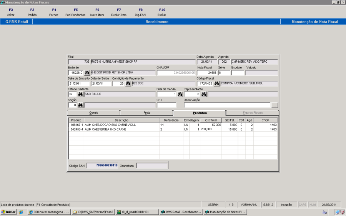Click the Gramatura field
This screenshot has width=346, height=216.
(152, 166)
